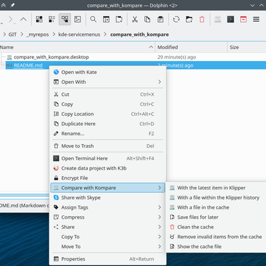Choose Create data project with K3b
Image resolution: width=266 pixels, height=266 pixels.
tap(108, 168)
